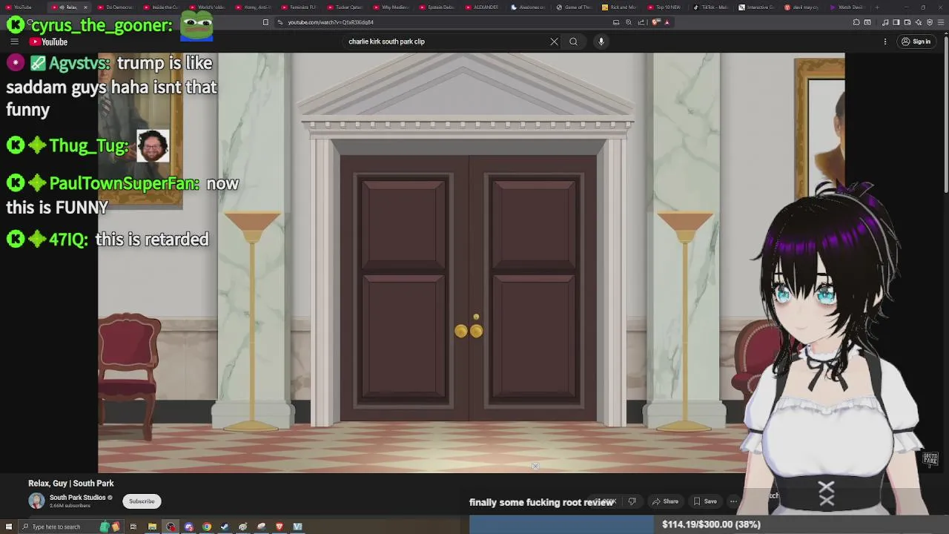Select the browser address bar URL

pyautogui.click(x=331, y=22)
